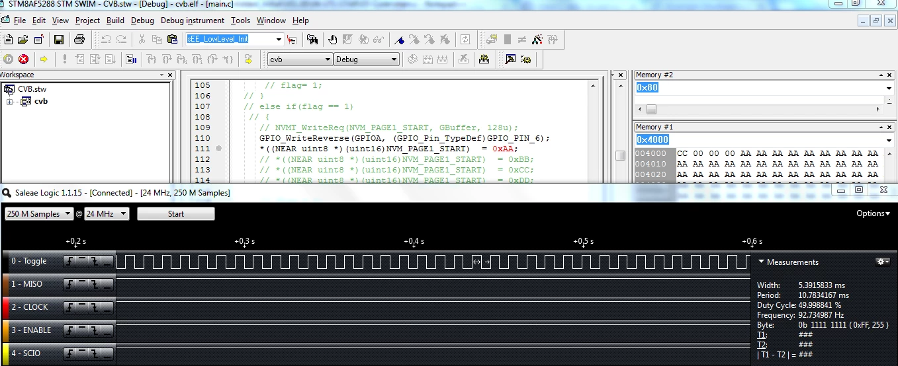Click code line 110 GPIO_WriteReverse
The height and width of the screenshot is (366, 898).
tap(404, 138)
